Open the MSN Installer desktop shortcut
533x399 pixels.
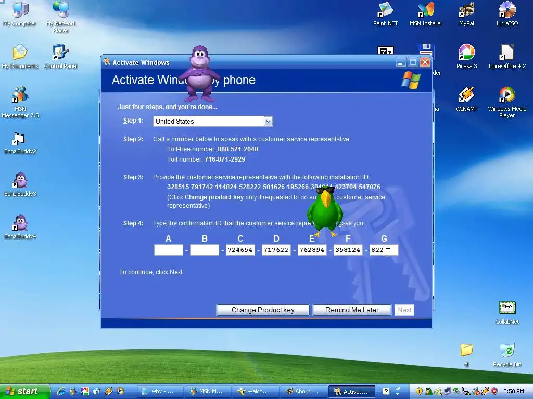426,14
